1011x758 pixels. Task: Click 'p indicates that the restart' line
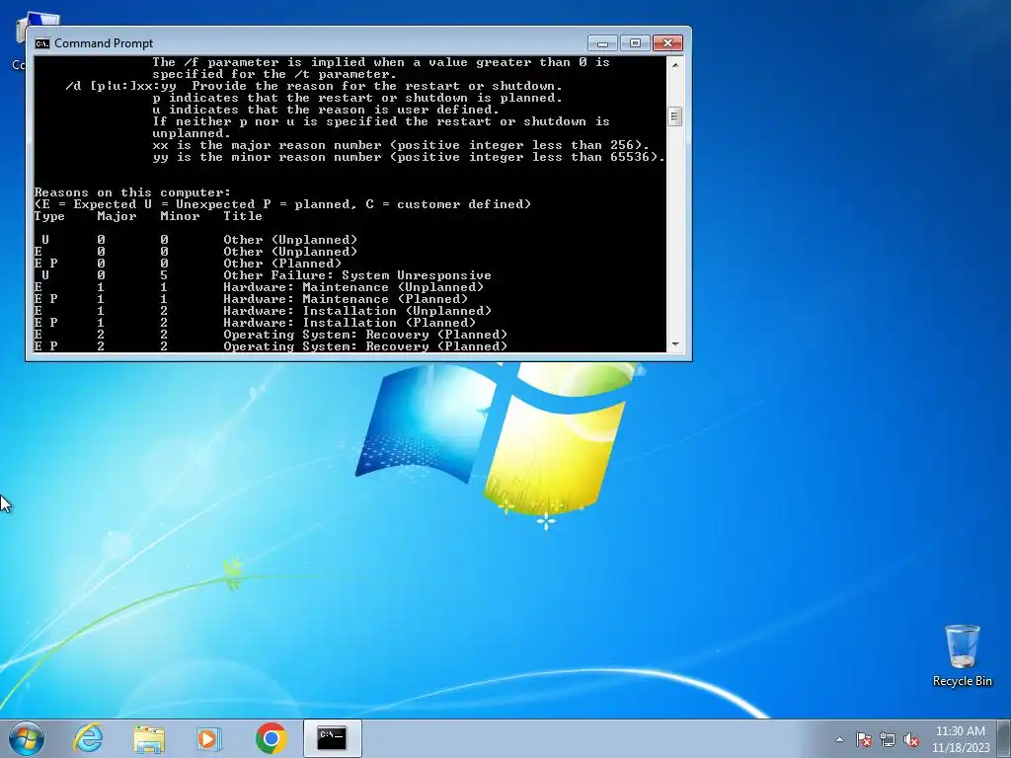tap(357, 98)
